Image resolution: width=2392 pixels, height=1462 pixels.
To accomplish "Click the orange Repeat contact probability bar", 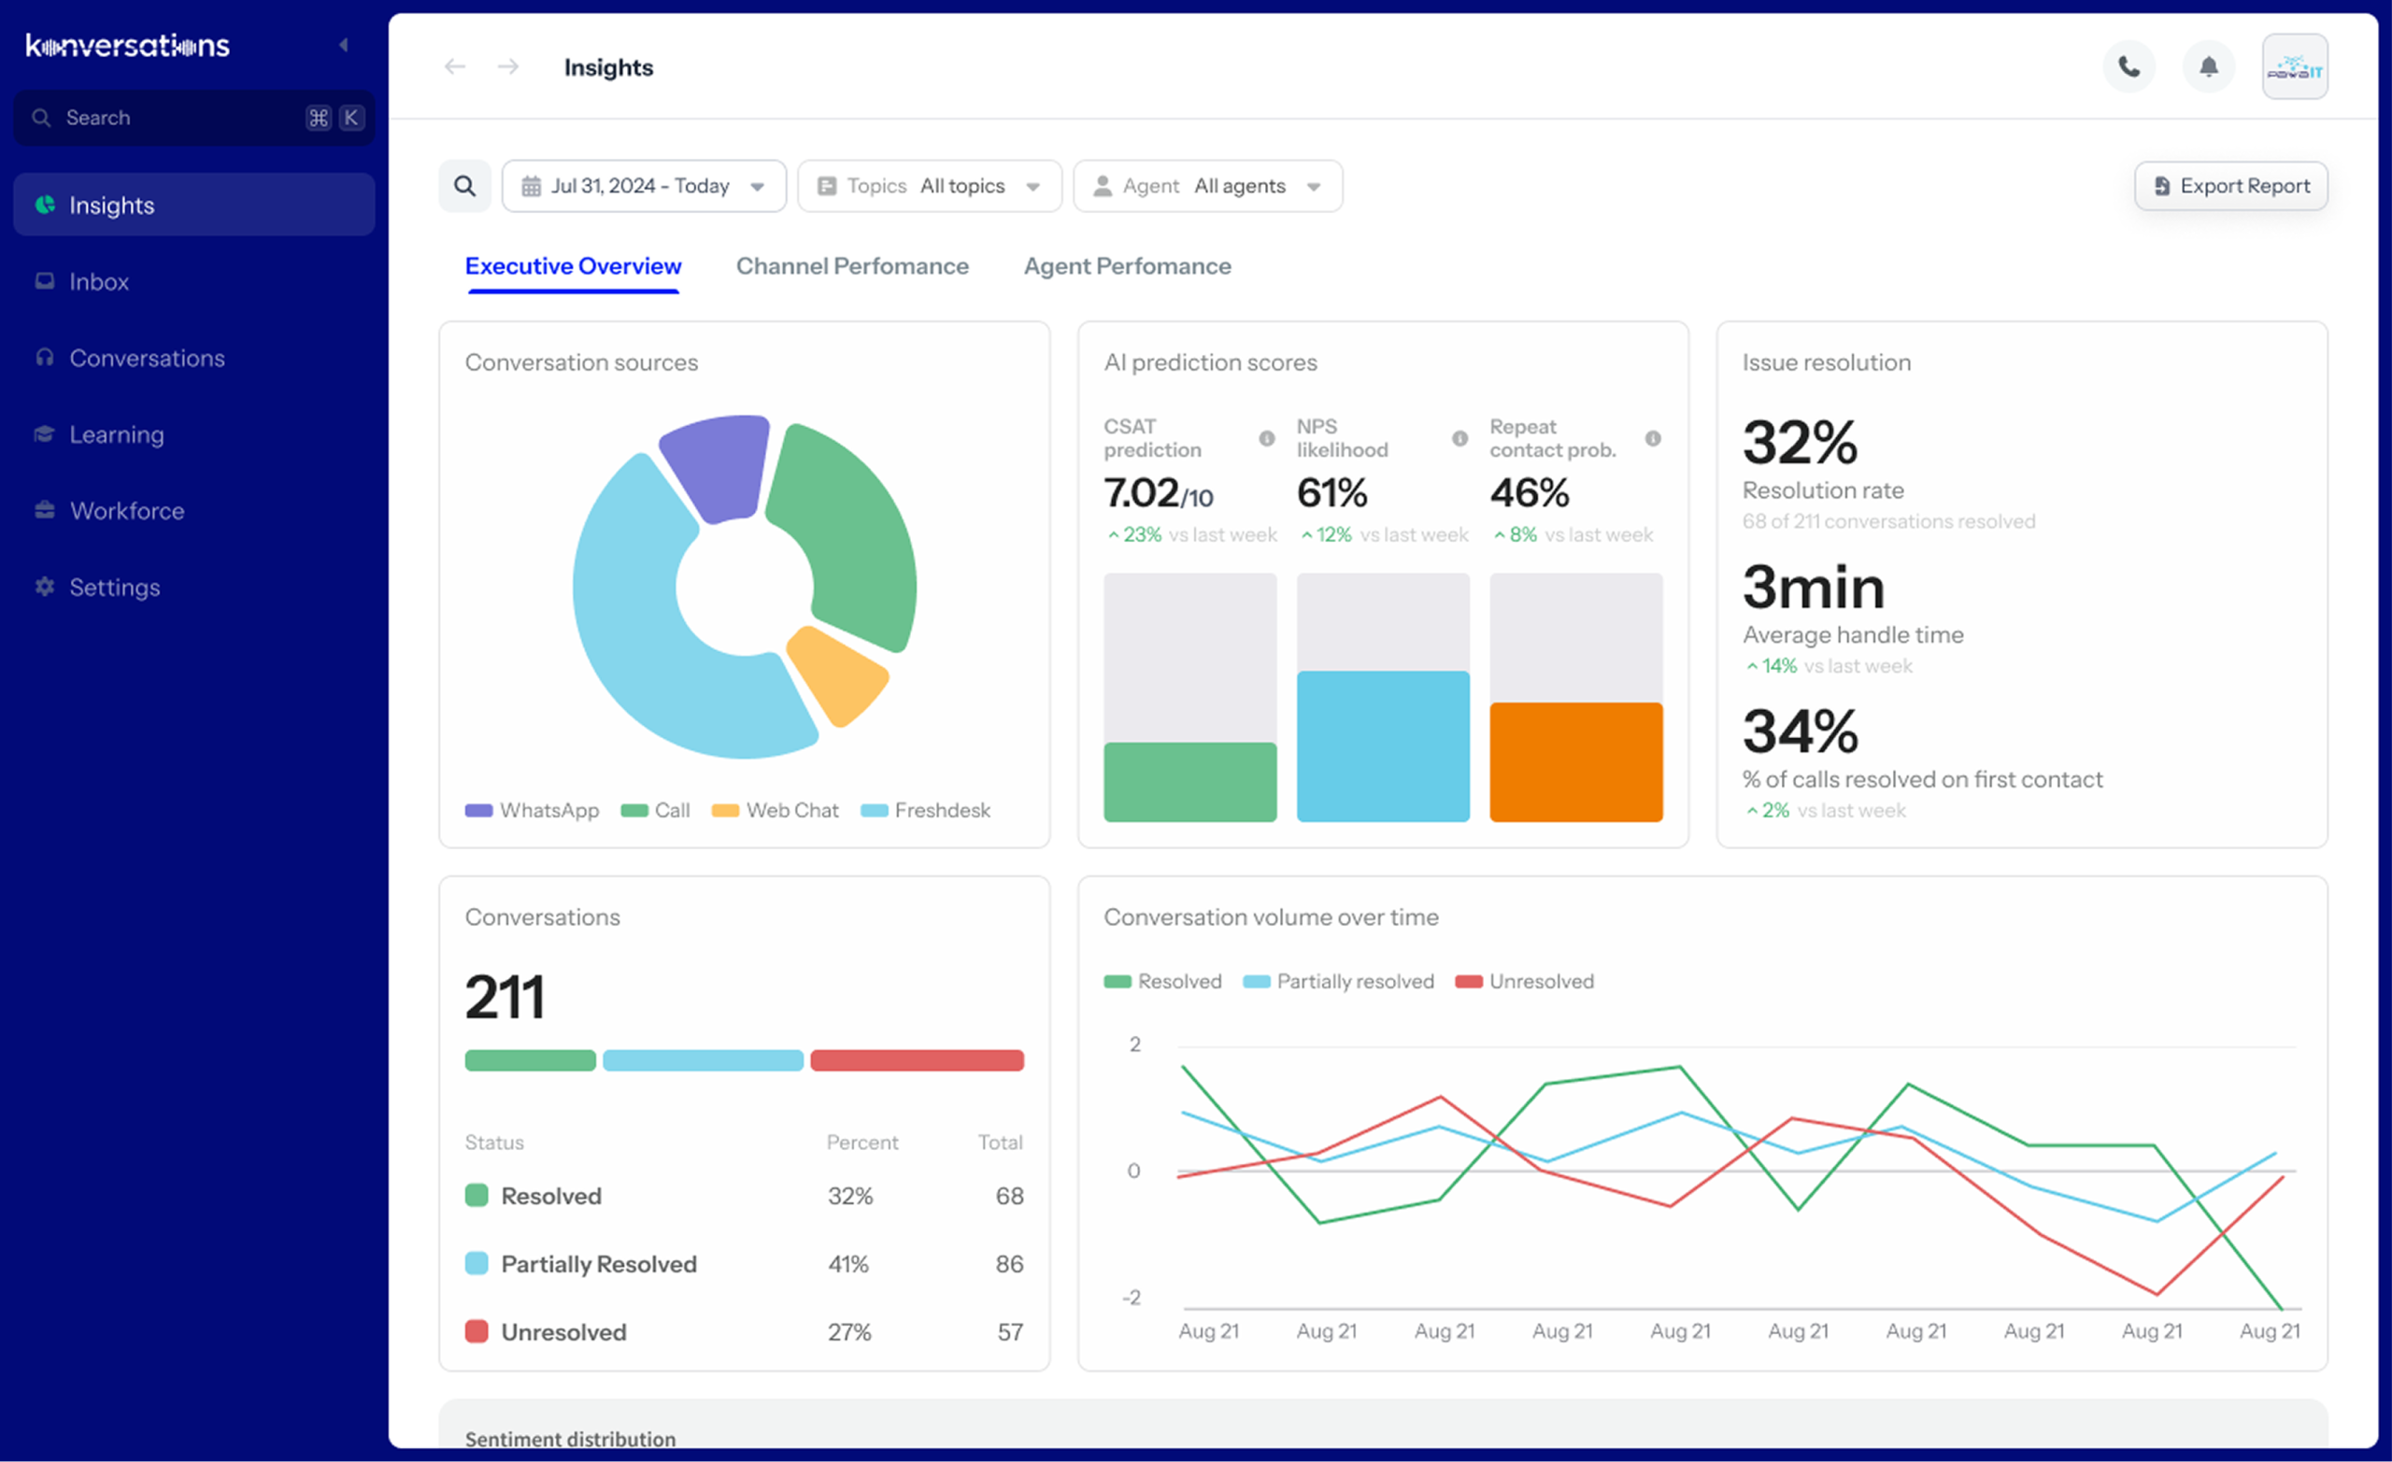I will [1574, 762].
